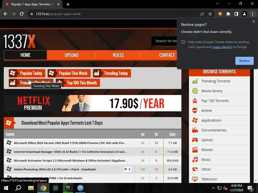
Task: Click the Documentaries camera icon
Action: tap(195, 130)
